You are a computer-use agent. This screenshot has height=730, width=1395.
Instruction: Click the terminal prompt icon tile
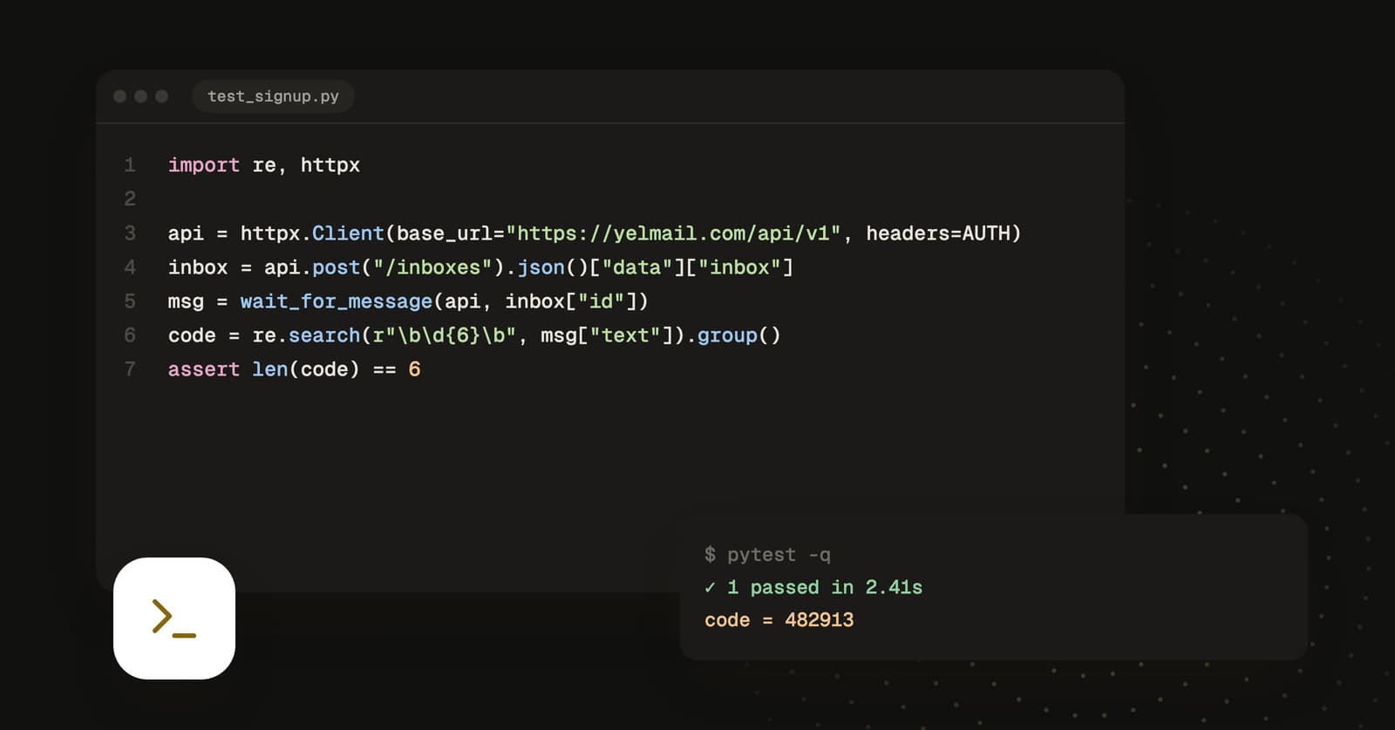click(x=174, y=618)
